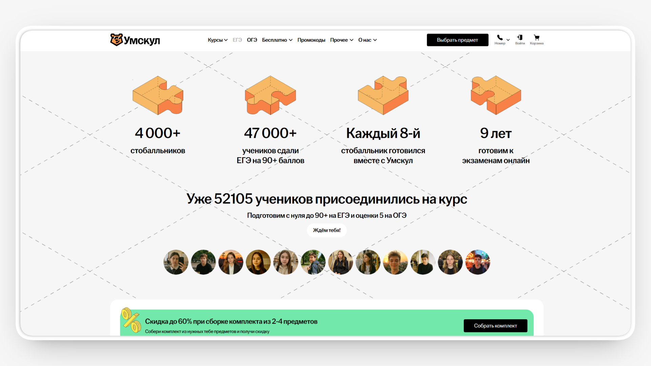The image size is (651, 366).
Task: Select the tenth student avatar in row
Action: tap(423, 262)
